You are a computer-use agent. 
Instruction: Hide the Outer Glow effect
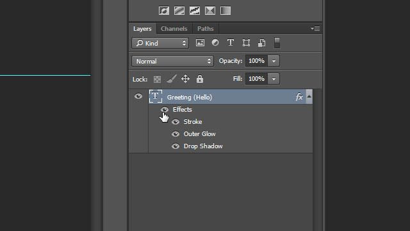pos(176,134)
